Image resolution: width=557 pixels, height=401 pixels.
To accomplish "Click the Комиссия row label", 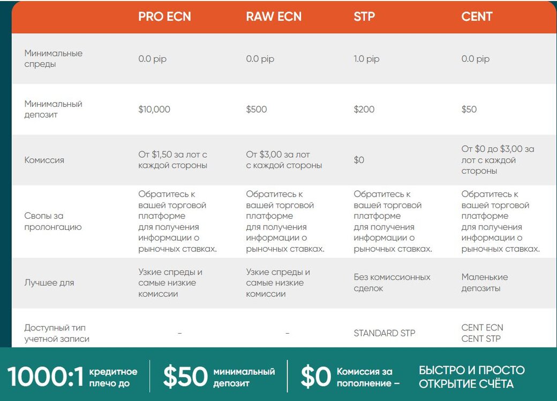I will pos(44,160).
